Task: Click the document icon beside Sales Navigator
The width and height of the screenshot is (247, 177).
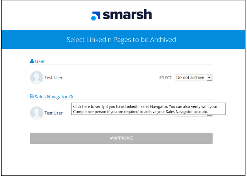Action: click(32, 97)
